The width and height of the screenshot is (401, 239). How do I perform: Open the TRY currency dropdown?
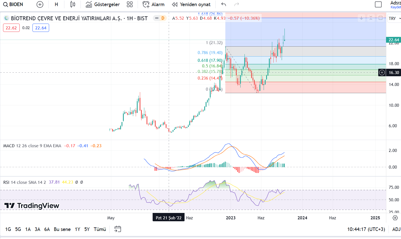[394, 18]
